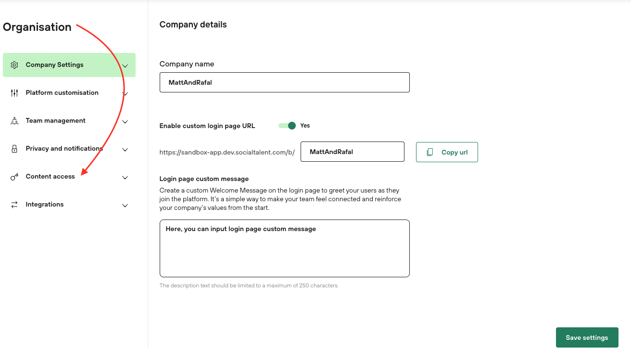
Task: Focus the custom login URL slug field
Action: (352, 152)
